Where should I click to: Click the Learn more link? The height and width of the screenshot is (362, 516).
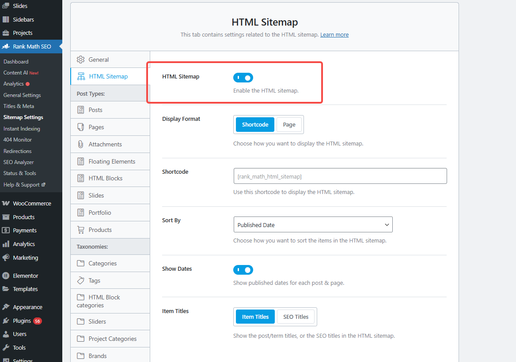334,34
